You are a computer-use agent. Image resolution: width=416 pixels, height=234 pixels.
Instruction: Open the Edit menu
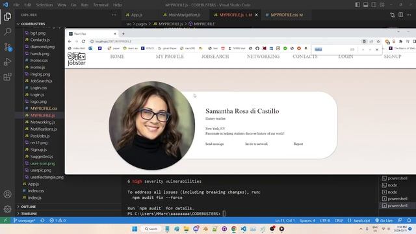[x=27, y=5]
